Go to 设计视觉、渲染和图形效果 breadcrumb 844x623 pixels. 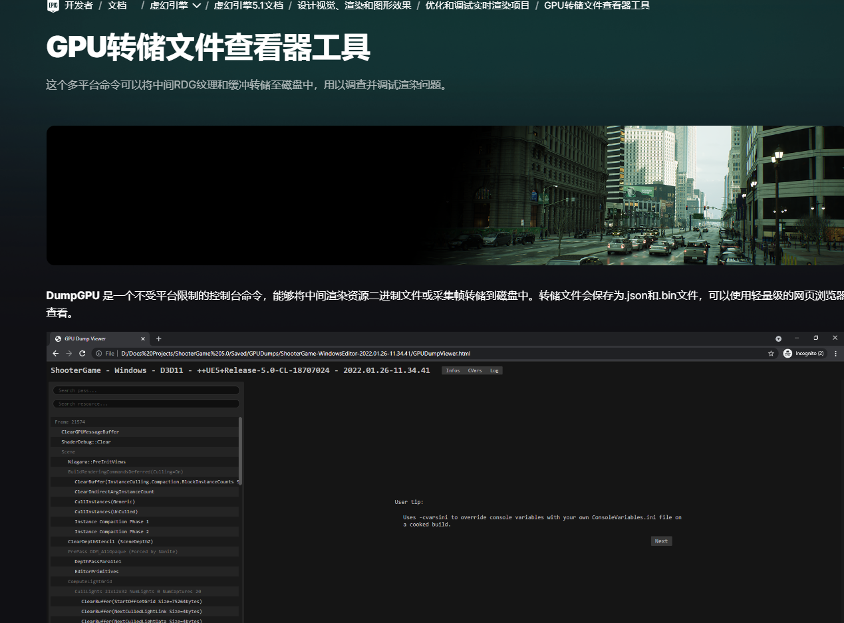click(x=353, y=5)
